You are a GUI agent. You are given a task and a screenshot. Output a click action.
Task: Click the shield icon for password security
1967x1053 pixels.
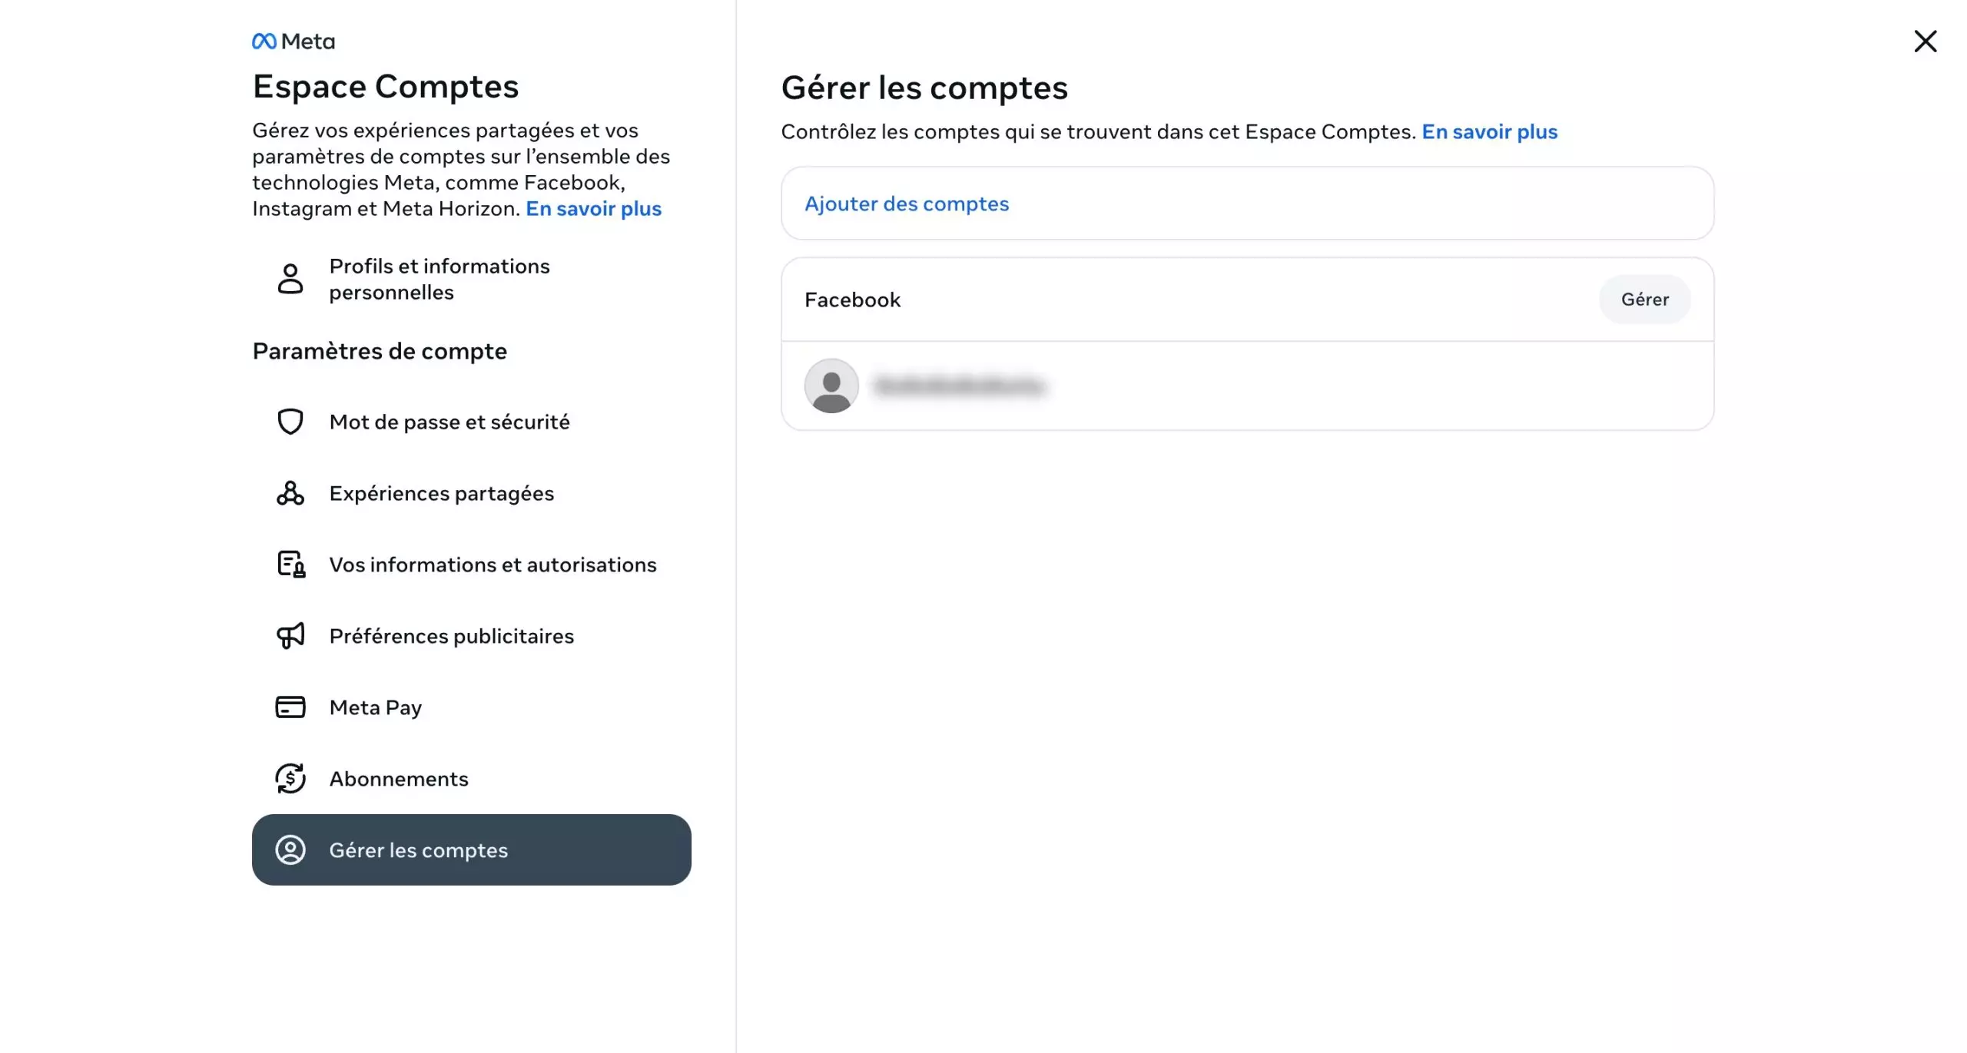[290, 422]
